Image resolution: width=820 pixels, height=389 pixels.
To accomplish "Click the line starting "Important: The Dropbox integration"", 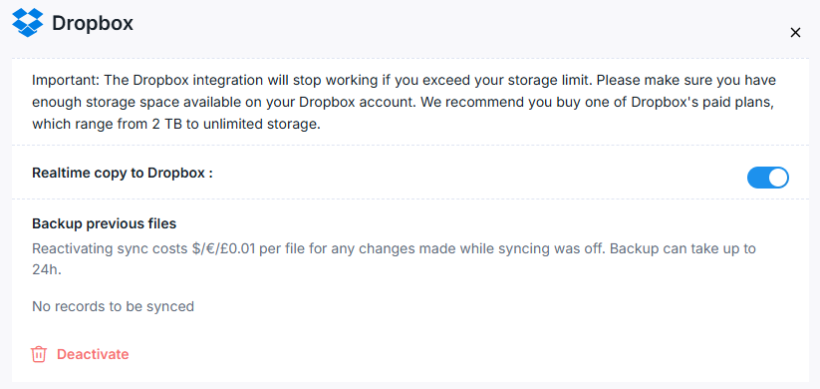I will click(405, 81).
